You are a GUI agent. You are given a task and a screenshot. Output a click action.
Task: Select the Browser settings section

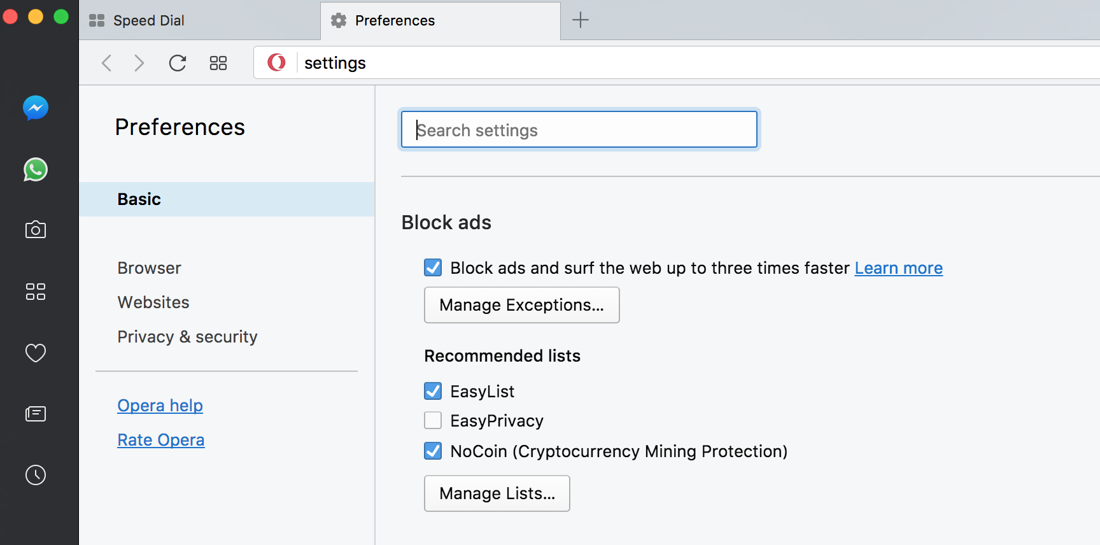point(149,268)
